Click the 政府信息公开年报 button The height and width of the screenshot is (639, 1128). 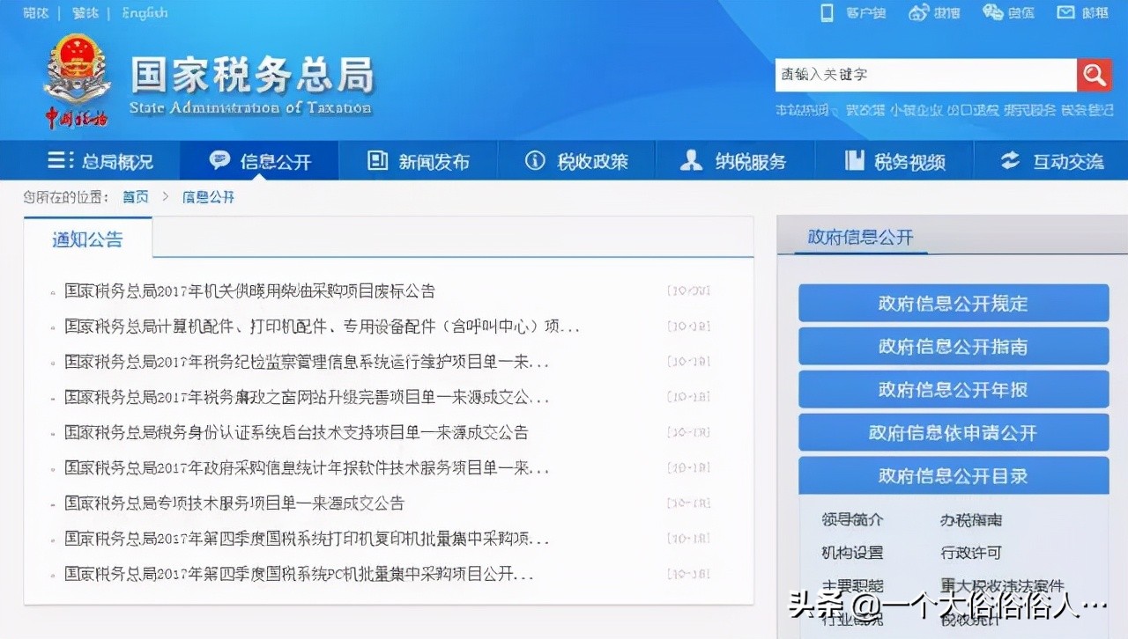point(953,389)
